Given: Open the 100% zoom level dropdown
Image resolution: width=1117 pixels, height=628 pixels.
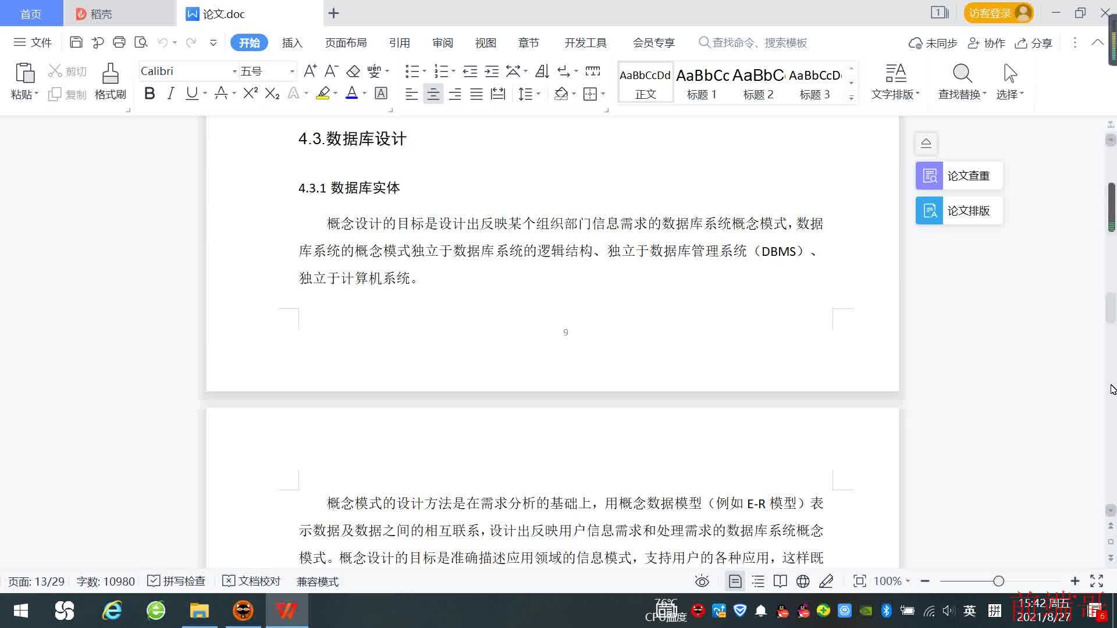Looking at the screenshot, I should 892,581.
